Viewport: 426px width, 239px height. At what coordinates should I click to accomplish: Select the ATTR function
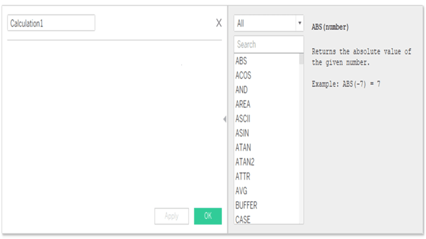[x=243, y=177]
